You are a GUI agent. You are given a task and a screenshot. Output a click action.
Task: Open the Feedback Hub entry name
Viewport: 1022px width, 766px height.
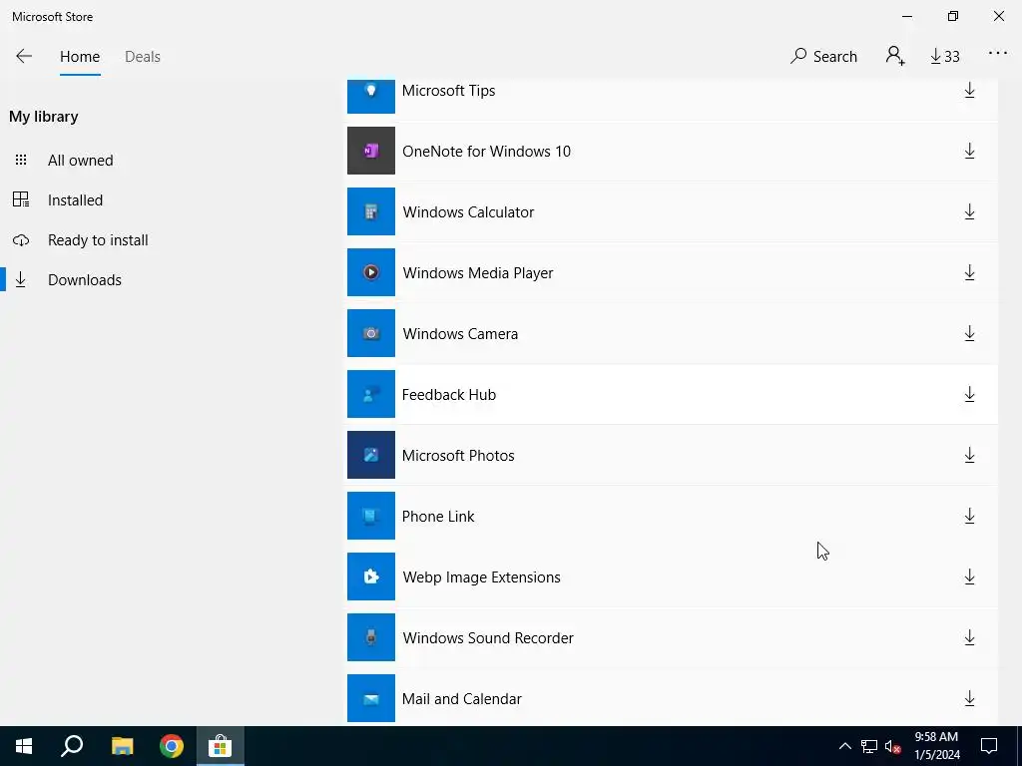[448, 394]
